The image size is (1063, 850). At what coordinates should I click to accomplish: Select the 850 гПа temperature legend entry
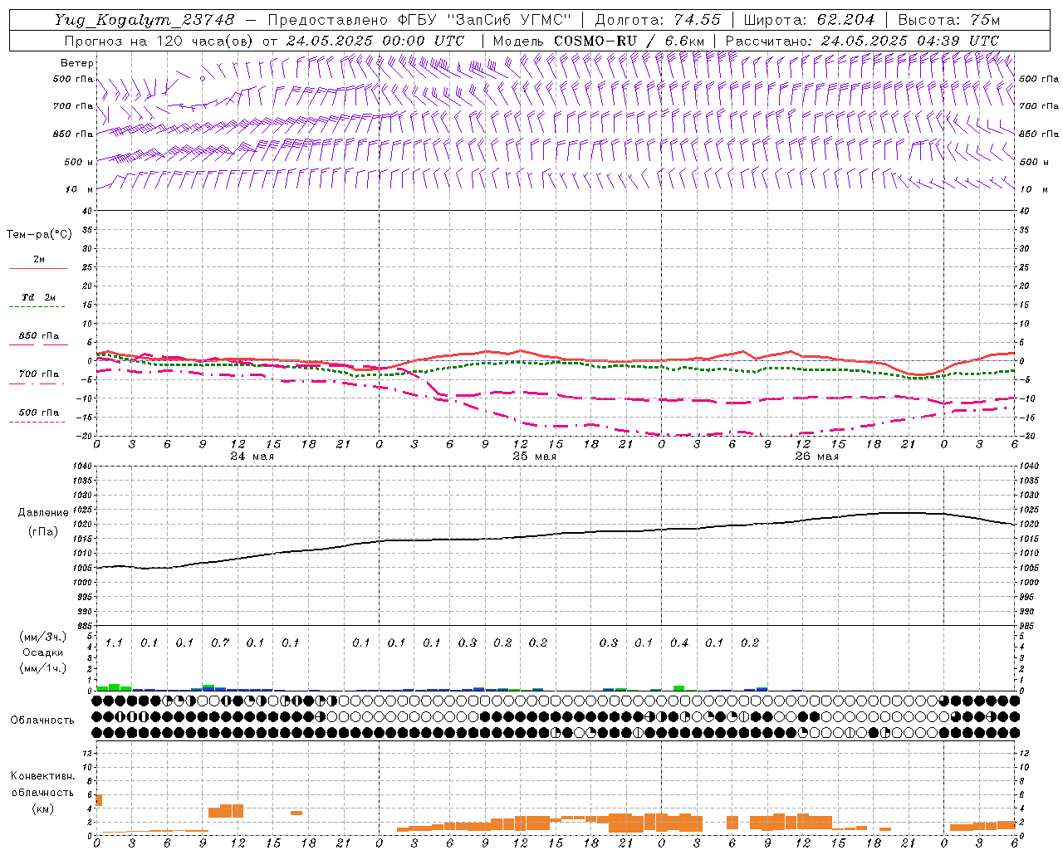39,336
